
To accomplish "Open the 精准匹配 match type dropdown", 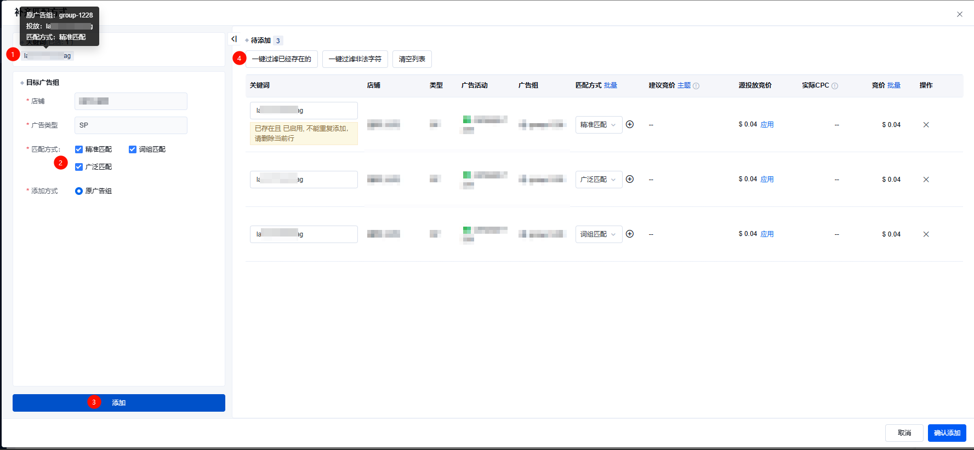I will (599, 125).
